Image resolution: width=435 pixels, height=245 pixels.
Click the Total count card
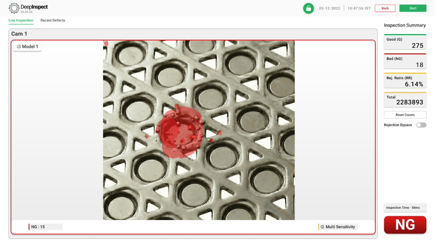[405, 100]
